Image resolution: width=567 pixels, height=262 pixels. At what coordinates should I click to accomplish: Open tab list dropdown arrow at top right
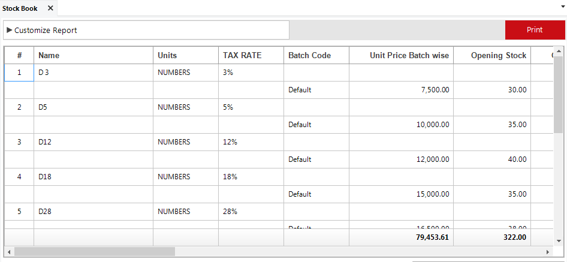[563, 7]
